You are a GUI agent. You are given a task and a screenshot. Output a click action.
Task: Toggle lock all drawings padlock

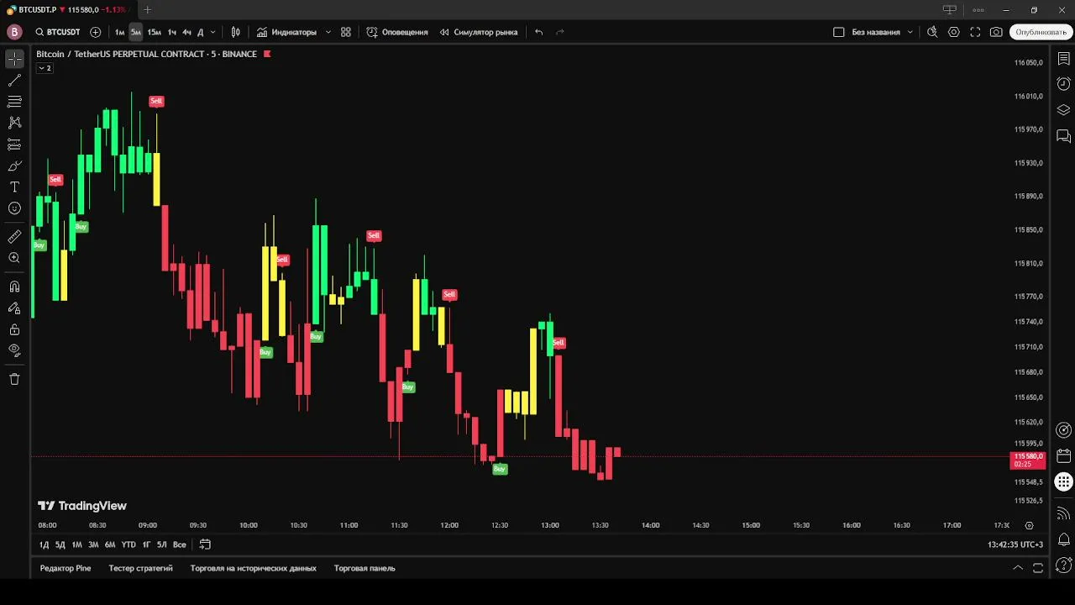(14, 329)
